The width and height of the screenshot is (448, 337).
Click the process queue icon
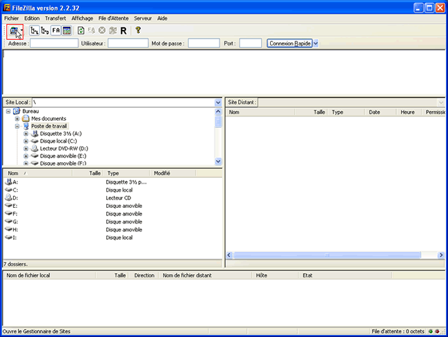point(92,31)
